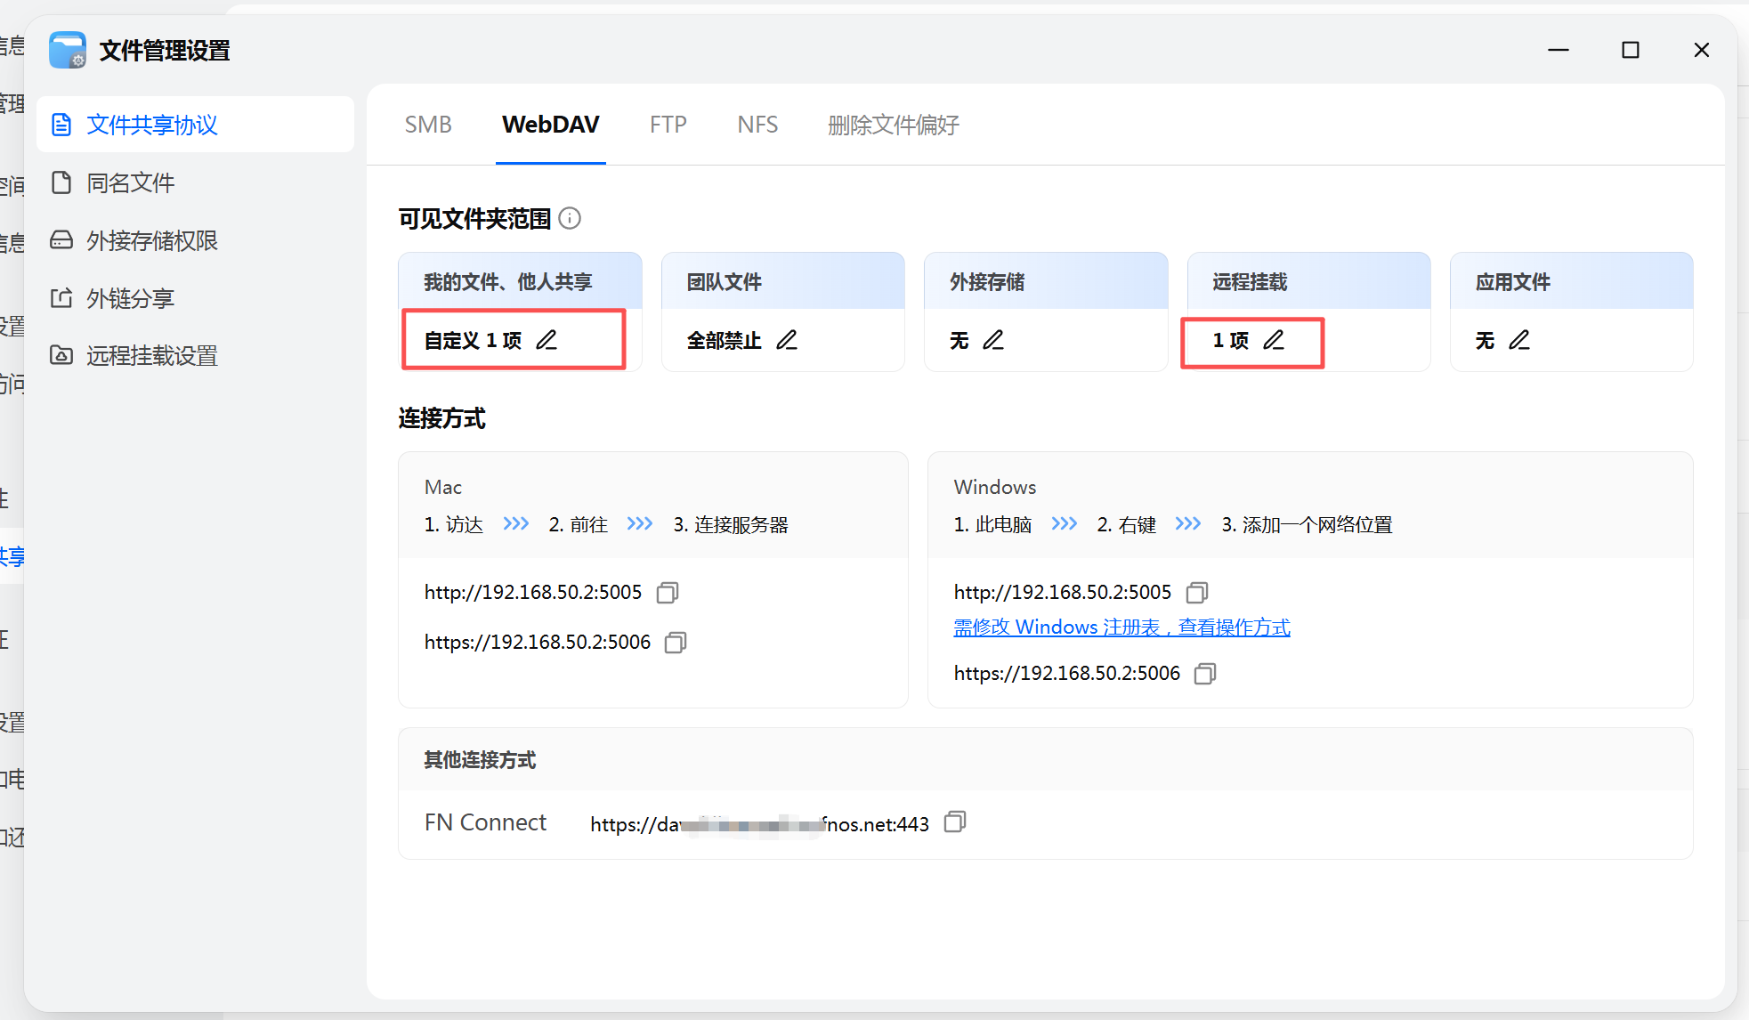Select 外接存储权限 sidebar item
Screen dimensions: 1749x1020
click(x=151, y=241)
